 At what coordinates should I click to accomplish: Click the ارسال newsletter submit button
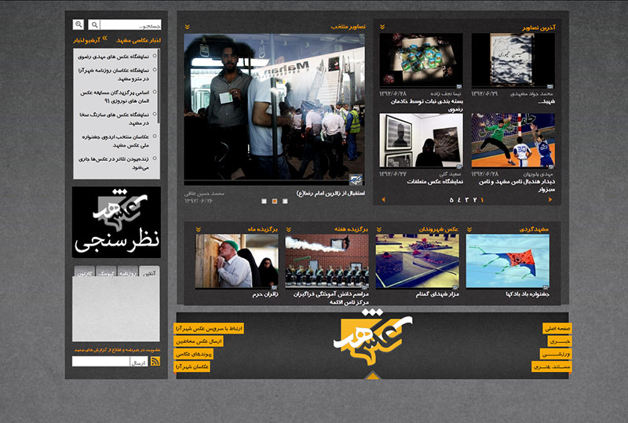139,362
